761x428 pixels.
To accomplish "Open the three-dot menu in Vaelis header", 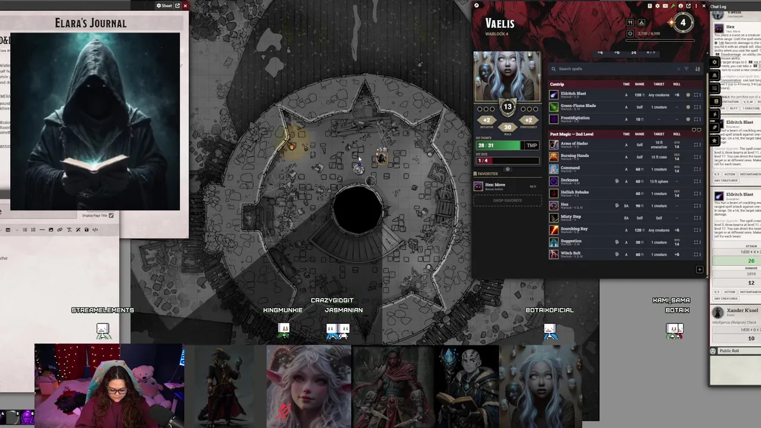I will click(696, 6).
